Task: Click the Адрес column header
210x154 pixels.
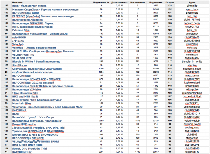Action: coord(192,3)
